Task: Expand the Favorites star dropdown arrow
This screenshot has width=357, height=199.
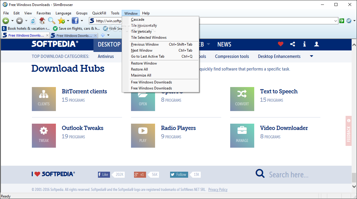Action: pyautogui.click(x=68, y=21)
